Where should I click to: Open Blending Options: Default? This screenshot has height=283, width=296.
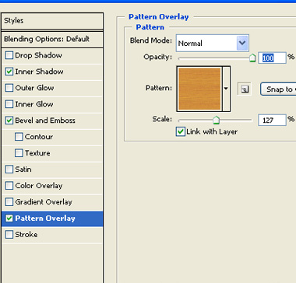coord(47,39)
